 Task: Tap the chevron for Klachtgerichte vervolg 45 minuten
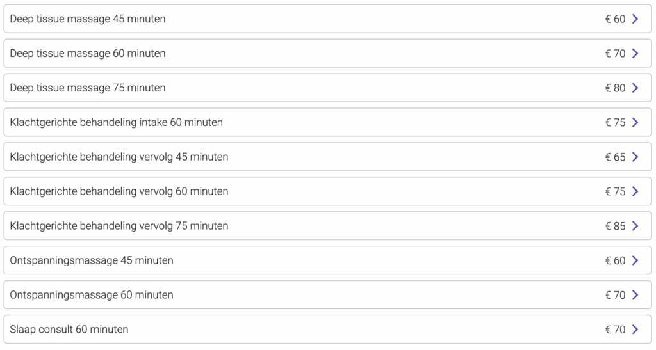coord(635,157)
